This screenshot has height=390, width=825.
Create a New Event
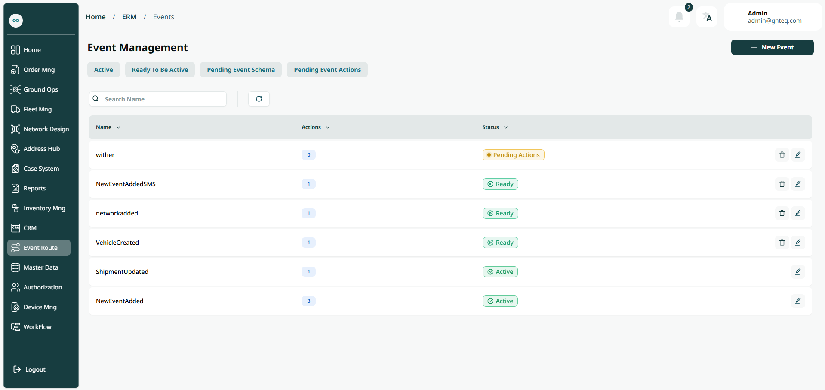[x=772, y=47]
